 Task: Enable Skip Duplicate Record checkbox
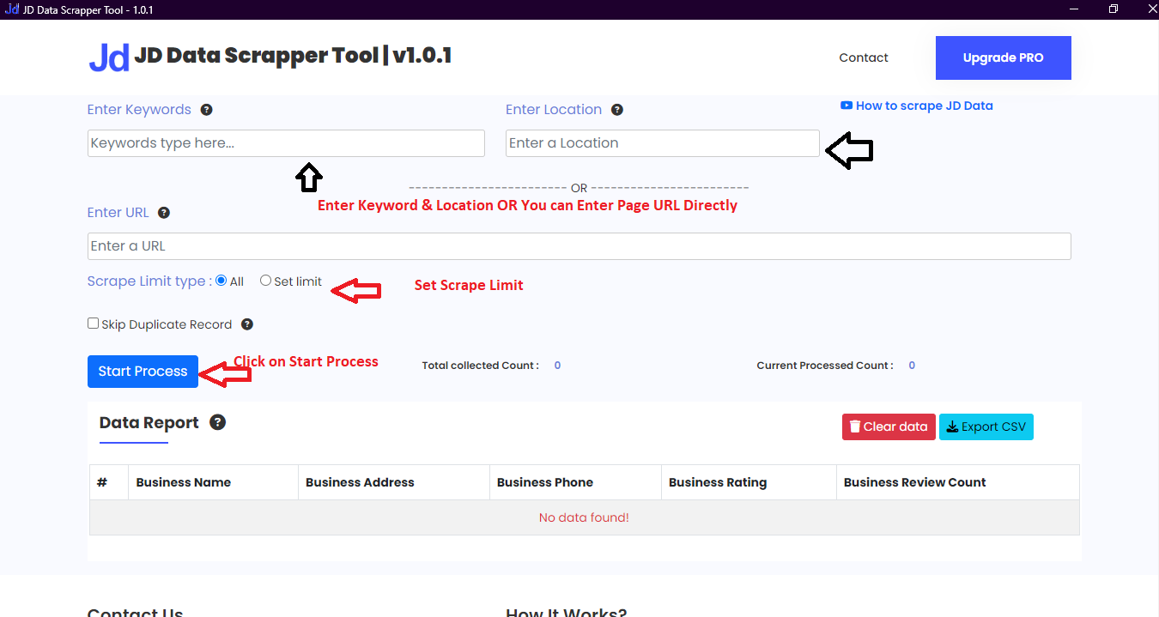coord(93,324)
